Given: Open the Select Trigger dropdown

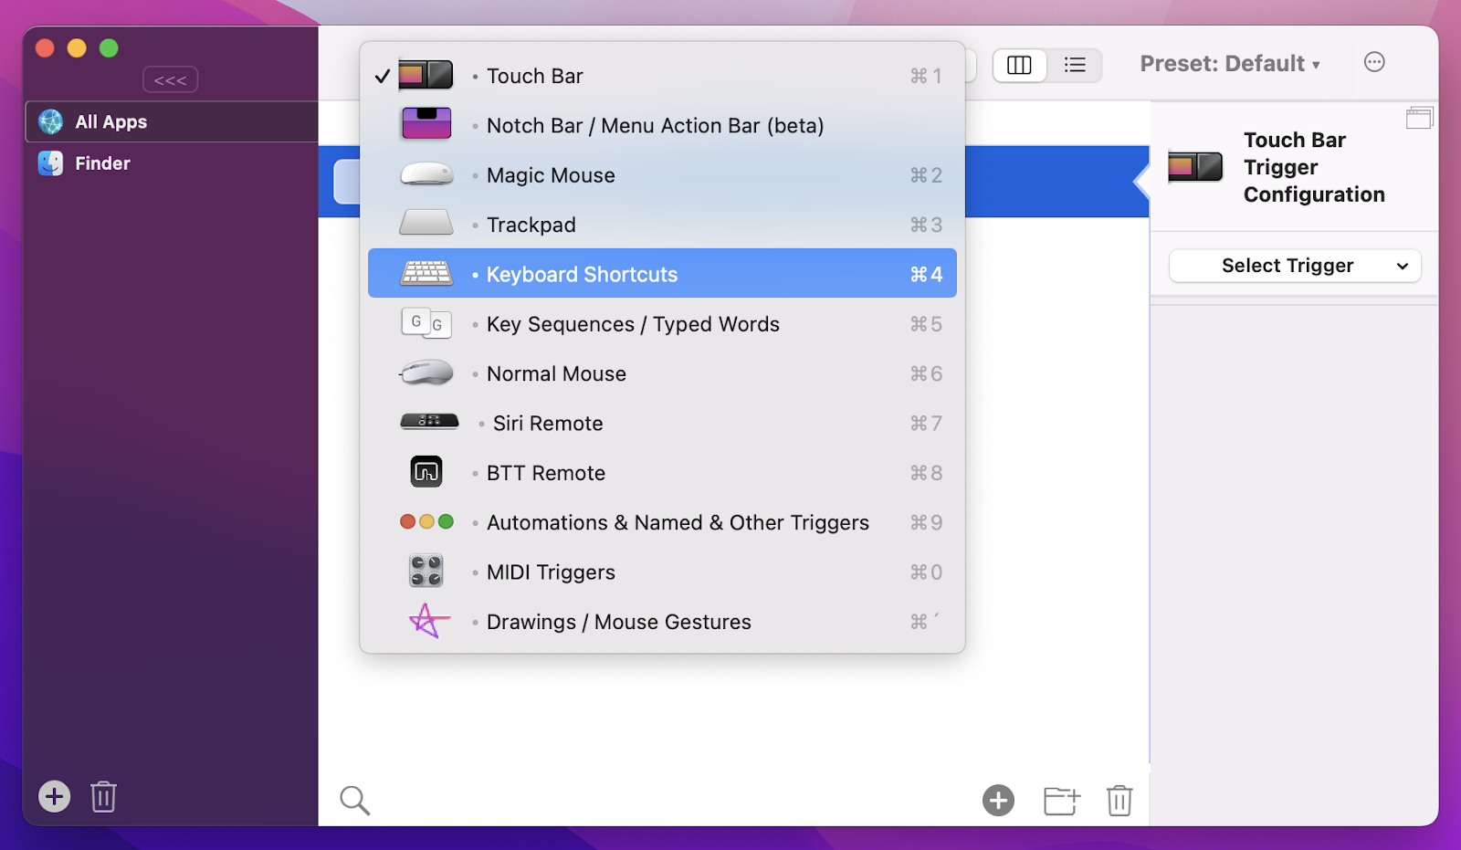Looking at the screenshot, I should coord(1294,266).
